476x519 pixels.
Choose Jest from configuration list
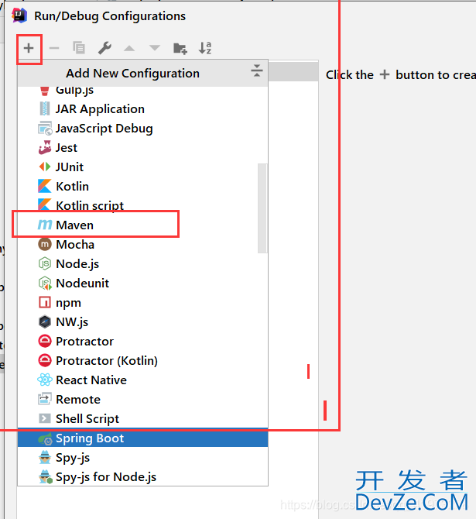(142, 148)
